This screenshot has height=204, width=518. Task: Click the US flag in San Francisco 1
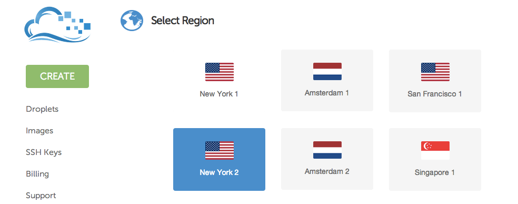tap(435, 72)
